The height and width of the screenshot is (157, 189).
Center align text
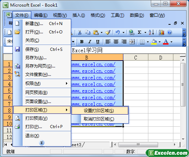tap(116, 42)
